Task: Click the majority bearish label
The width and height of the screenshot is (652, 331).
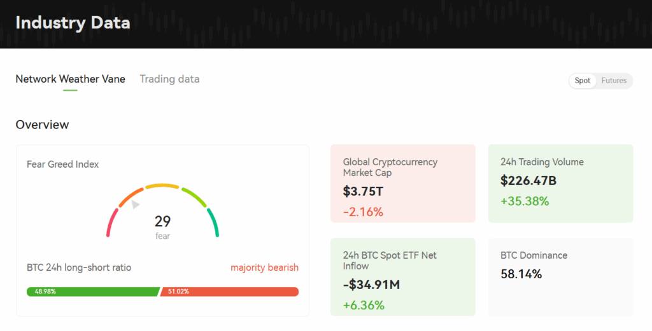Action: point(264,267)
